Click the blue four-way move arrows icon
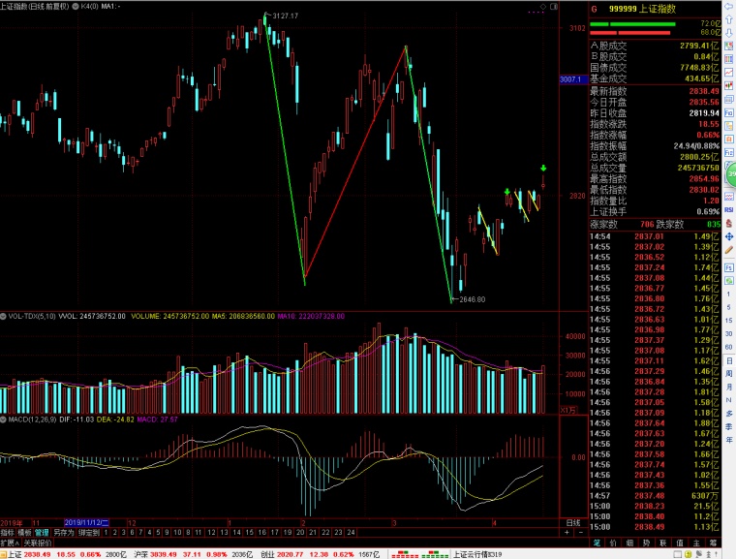This screenshot has width=736, height=559. tap(729, 236)
